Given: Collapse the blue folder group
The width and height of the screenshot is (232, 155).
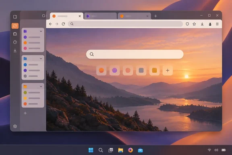Looking at the screenshot, I should click(x=41, y=59).
